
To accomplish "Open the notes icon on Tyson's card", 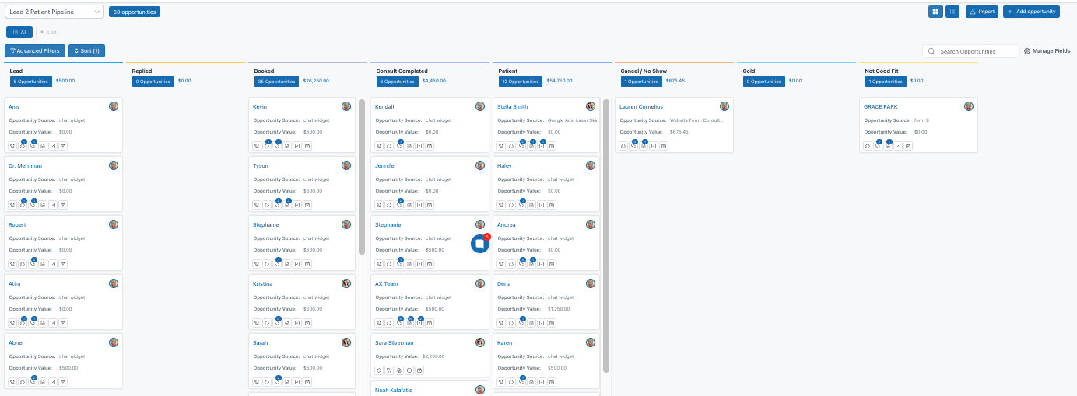I will click(x=288, y=205).
